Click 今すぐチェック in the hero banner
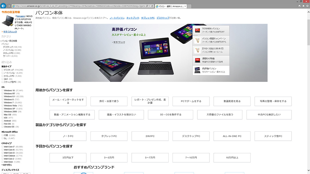 point(119,42)
